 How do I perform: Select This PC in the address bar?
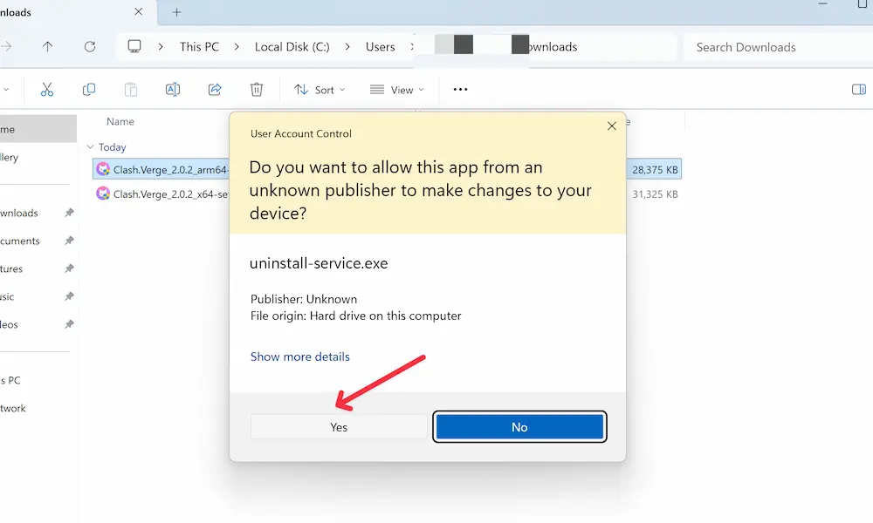(x=199, y=47)
